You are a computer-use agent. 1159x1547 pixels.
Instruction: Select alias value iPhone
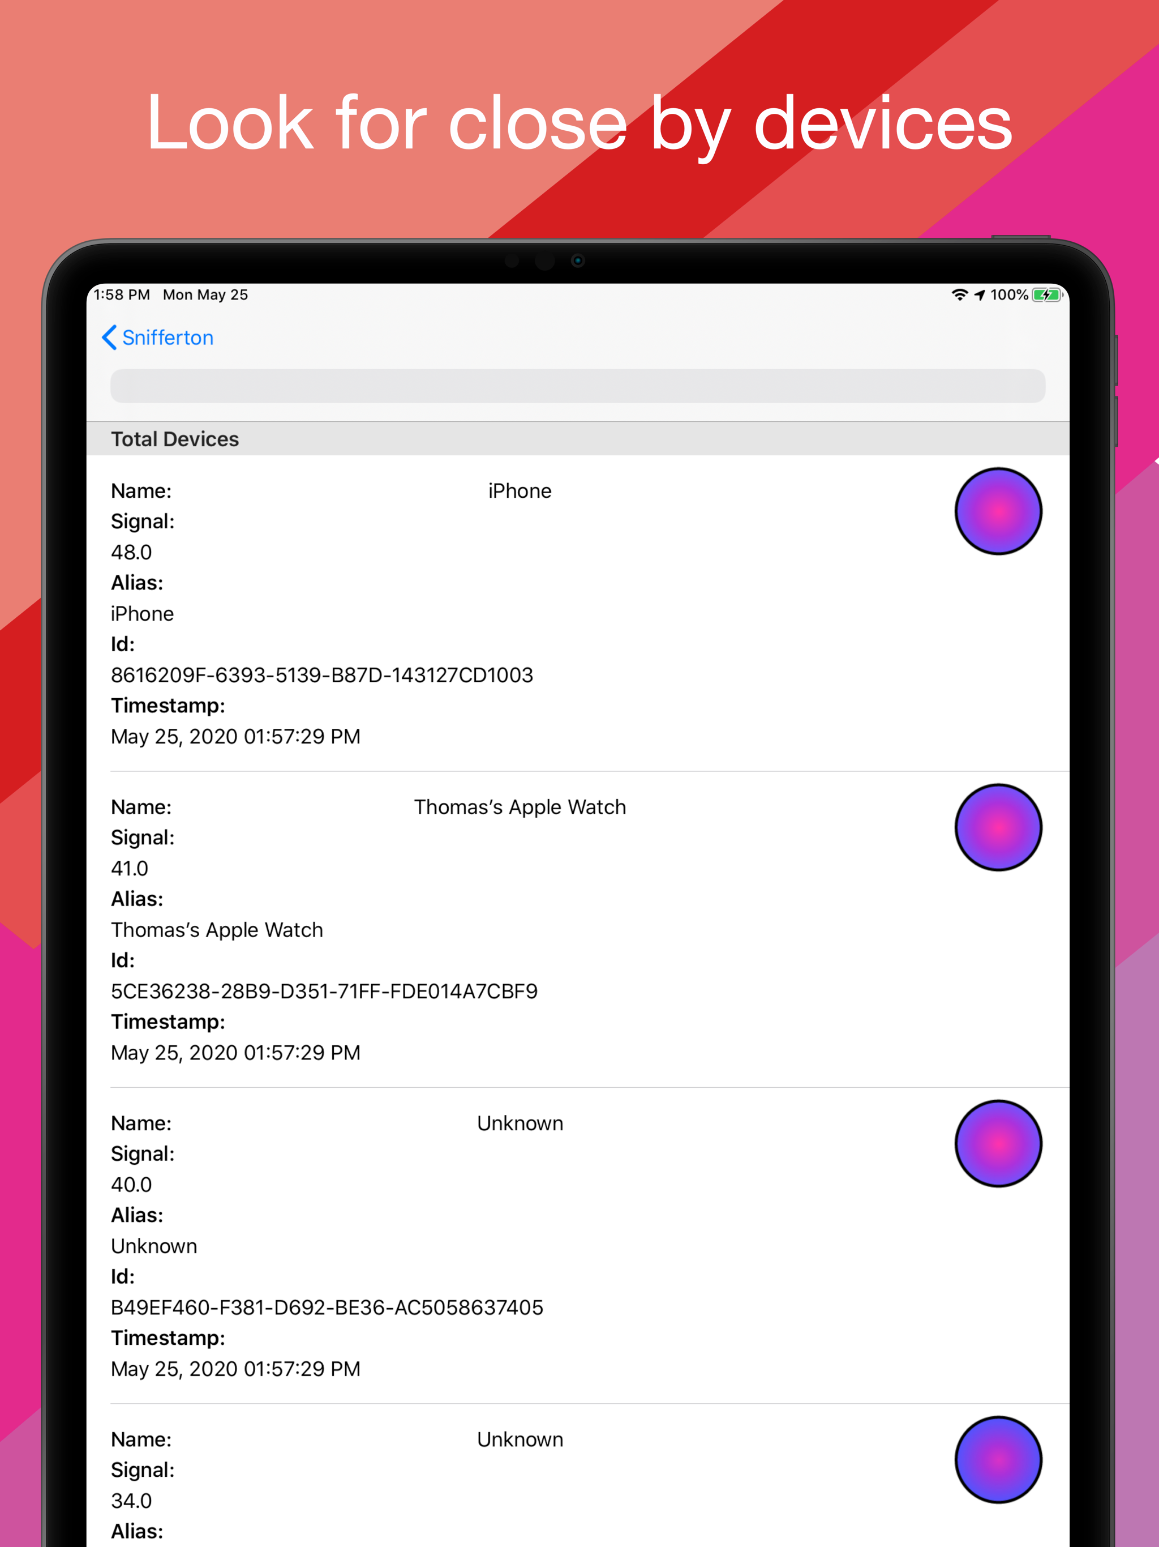[x=143, y=614]
